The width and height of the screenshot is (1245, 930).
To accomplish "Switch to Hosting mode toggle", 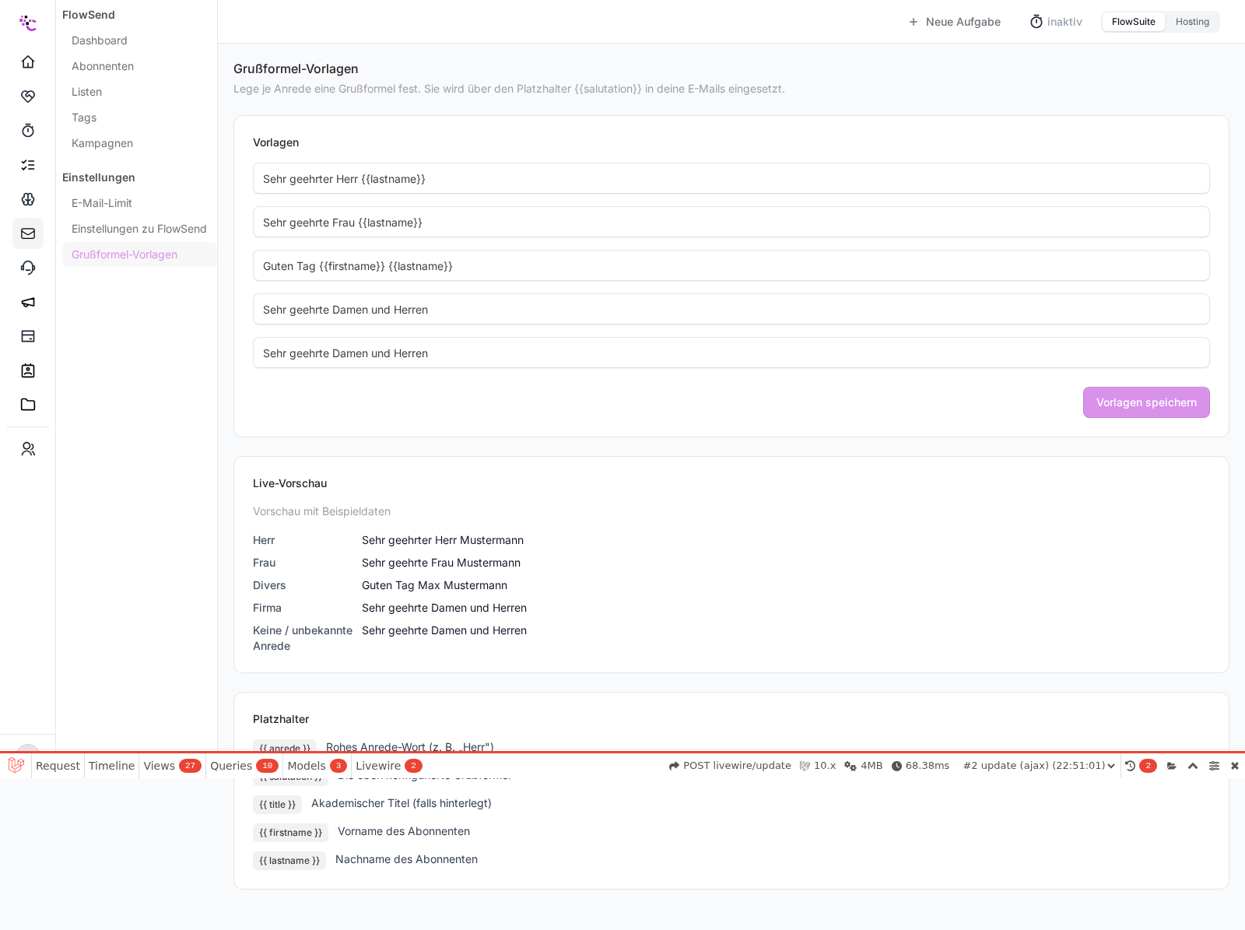I will (x=1192, y=22).
